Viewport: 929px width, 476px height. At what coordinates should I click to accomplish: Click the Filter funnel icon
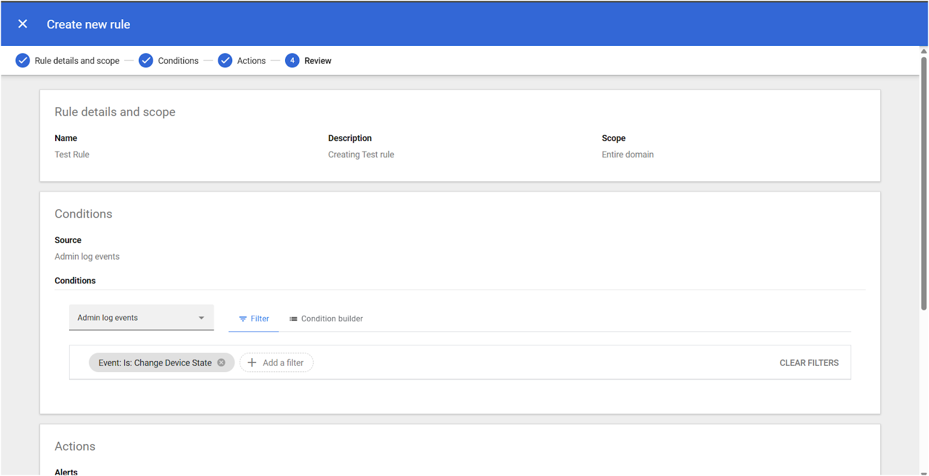pyautogui.click(x=243, y=319)
